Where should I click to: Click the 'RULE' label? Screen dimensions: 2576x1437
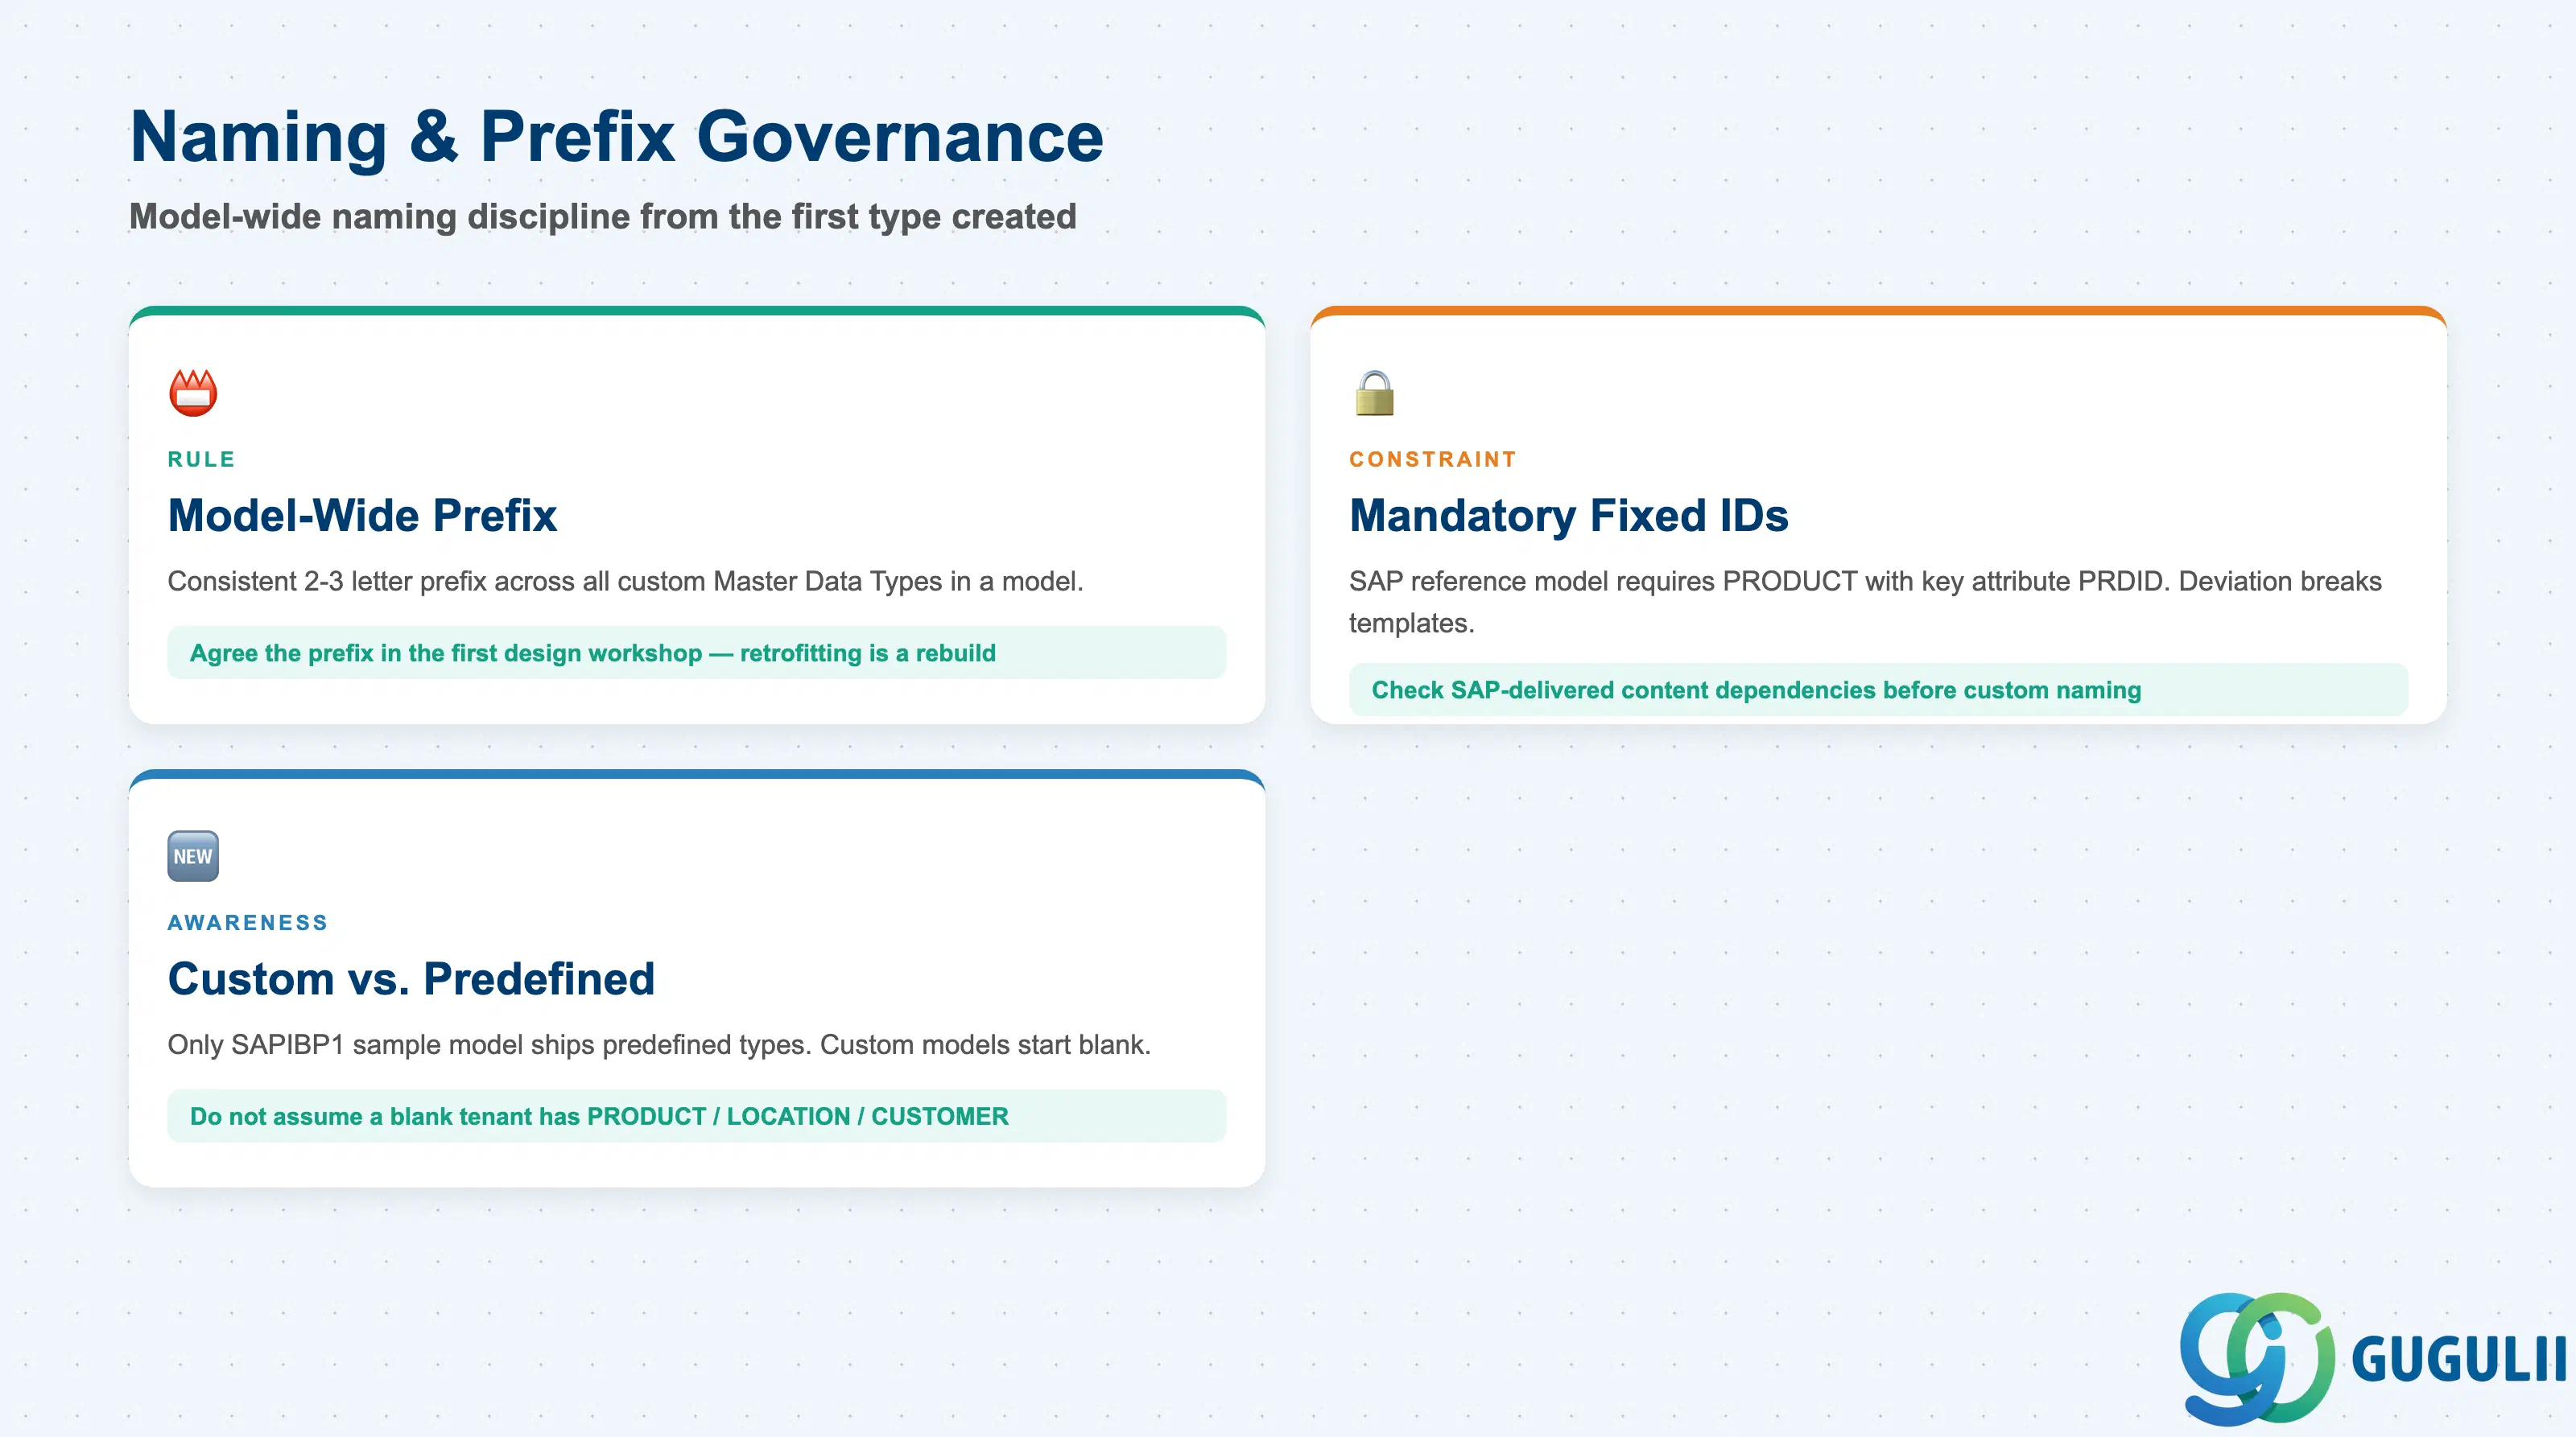201,459
